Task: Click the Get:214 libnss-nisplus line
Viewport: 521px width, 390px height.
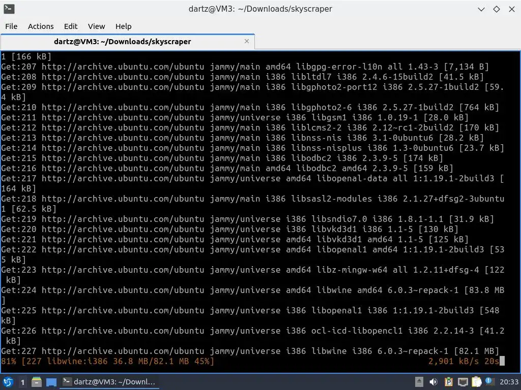Action: coord(253,148)
